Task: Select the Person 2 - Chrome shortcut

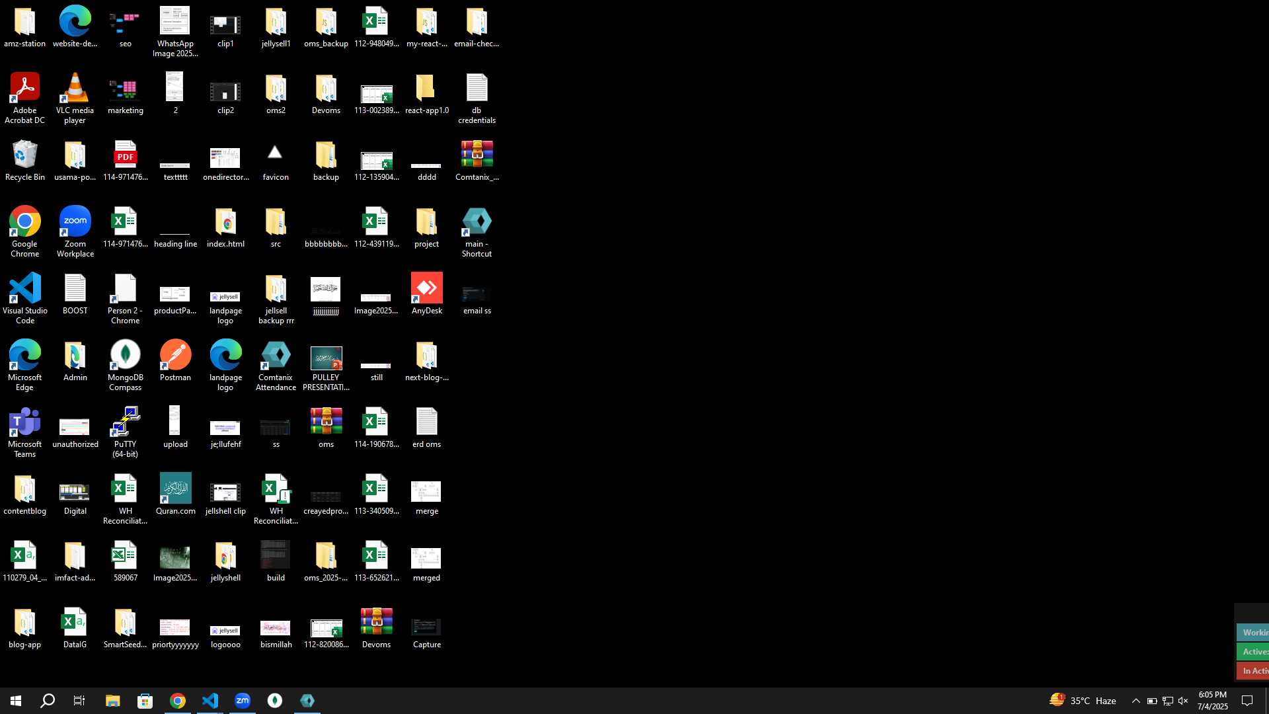Action: (x=125, y=299)
